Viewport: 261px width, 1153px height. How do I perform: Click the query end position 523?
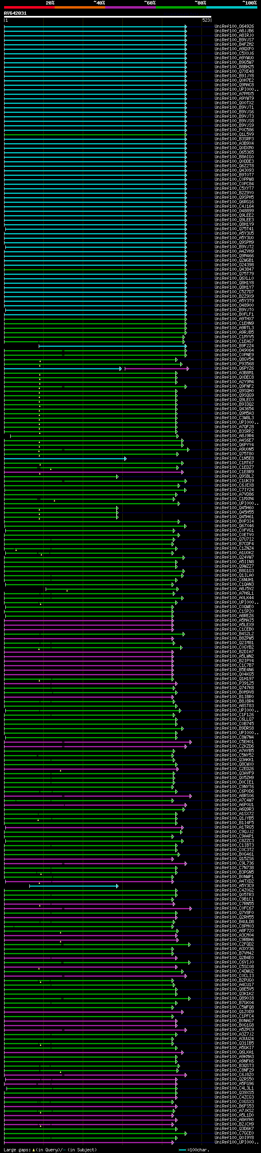(x=206, y=20)
